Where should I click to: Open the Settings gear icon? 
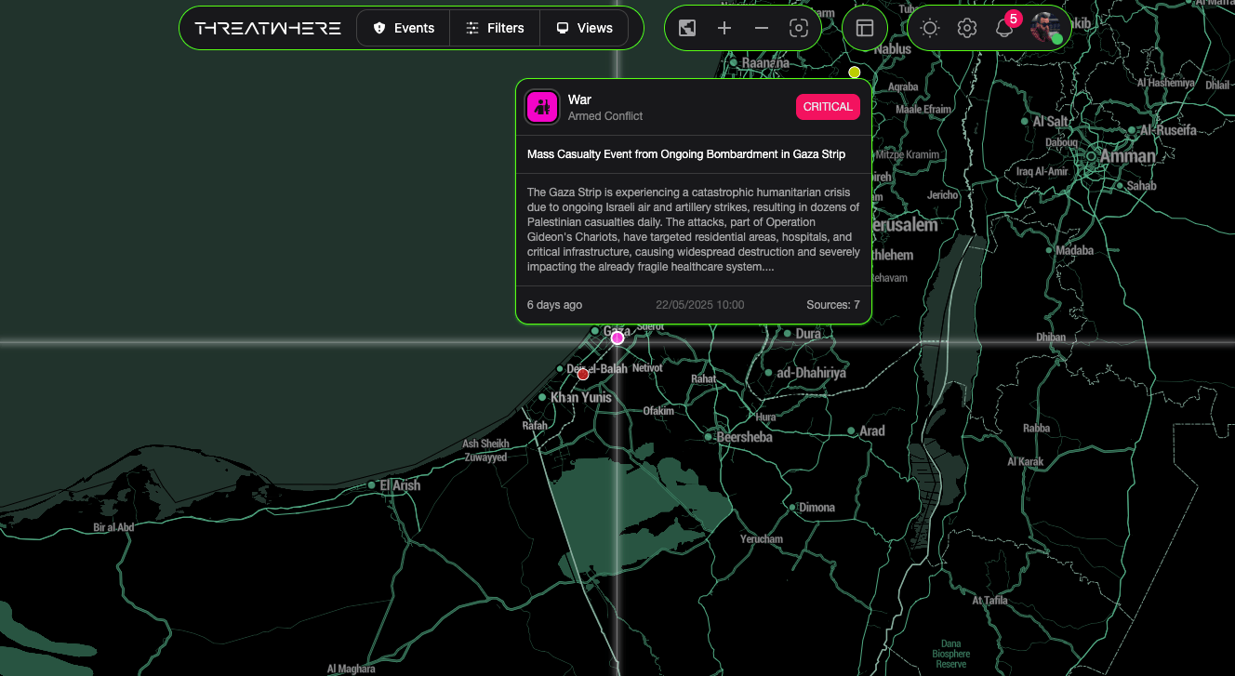(x=967, y=28)
